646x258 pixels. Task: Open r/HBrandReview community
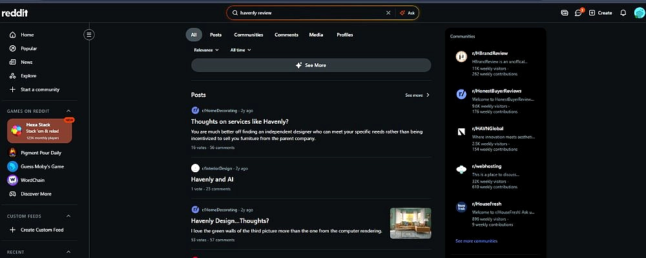point(490,53)
